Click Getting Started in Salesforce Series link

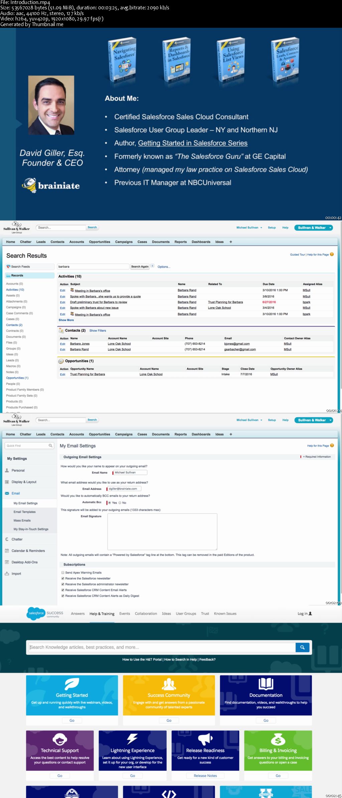[x=193, y=143]
